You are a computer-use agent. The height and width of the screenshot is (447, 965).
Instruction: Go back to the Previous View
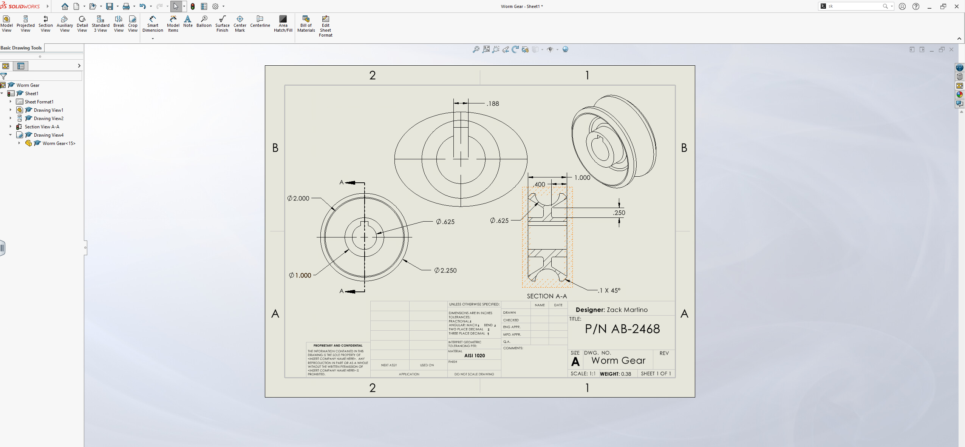(506, 49)
